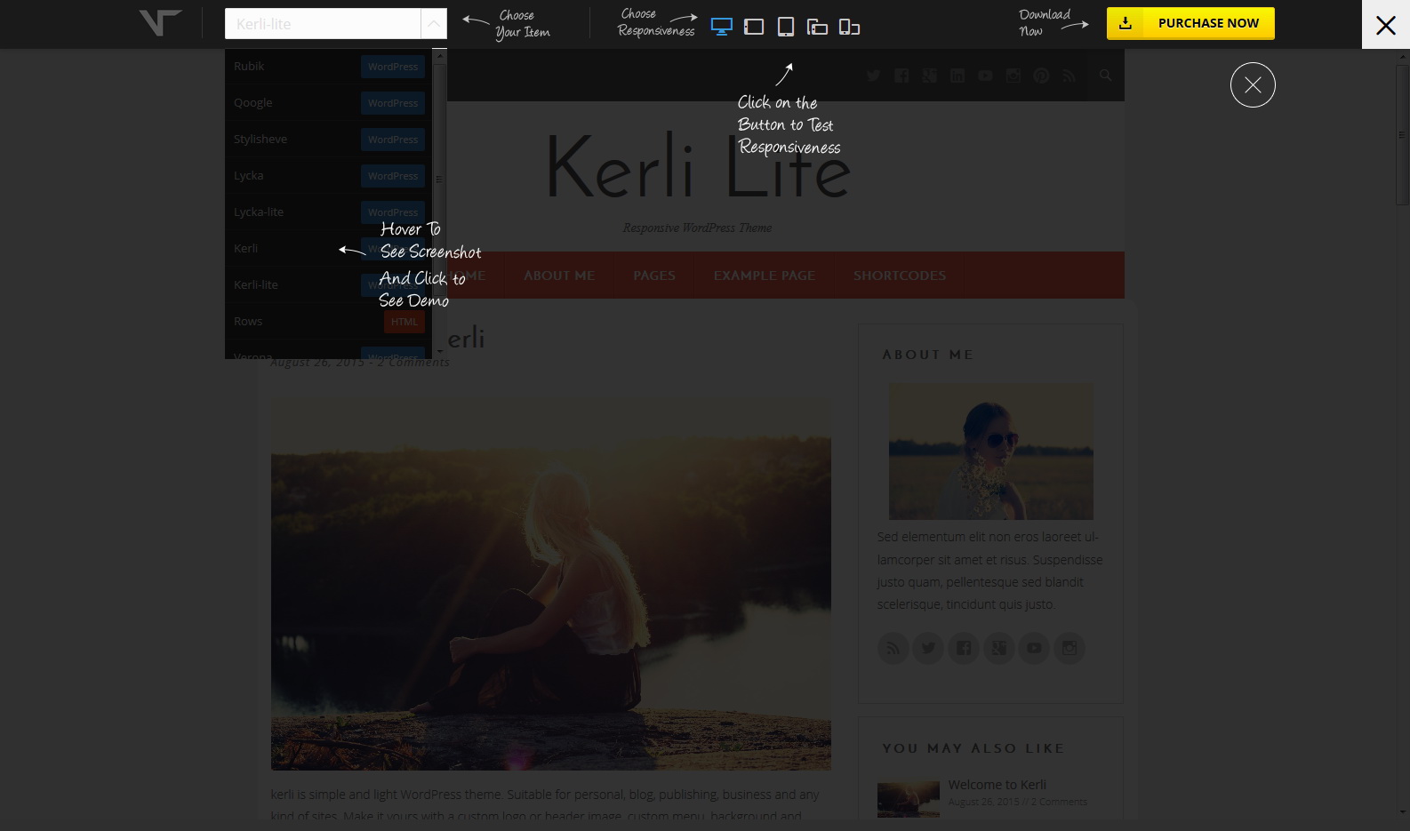Select landscape phone preview mode
The image size is (1410, 831).
pyautogui.click(x=817, y=28)
